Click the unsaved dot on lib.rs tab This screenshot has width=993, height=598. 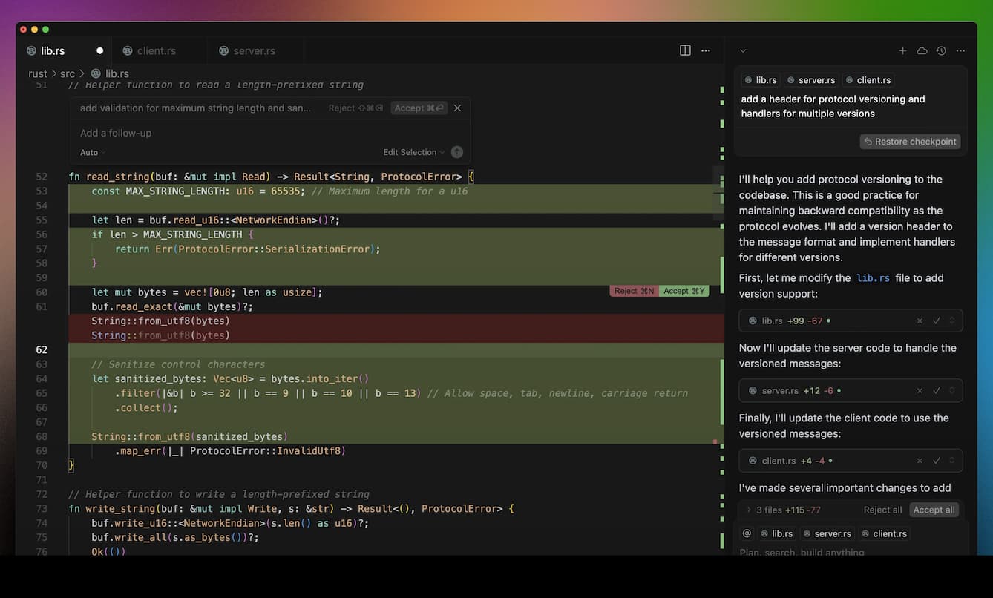point(99,51)
